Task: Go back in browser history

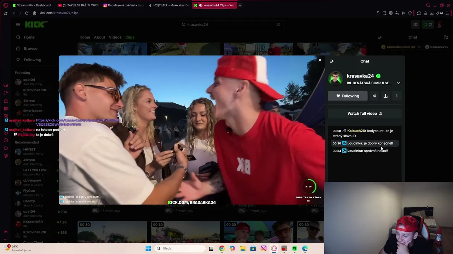Action: 14,13
